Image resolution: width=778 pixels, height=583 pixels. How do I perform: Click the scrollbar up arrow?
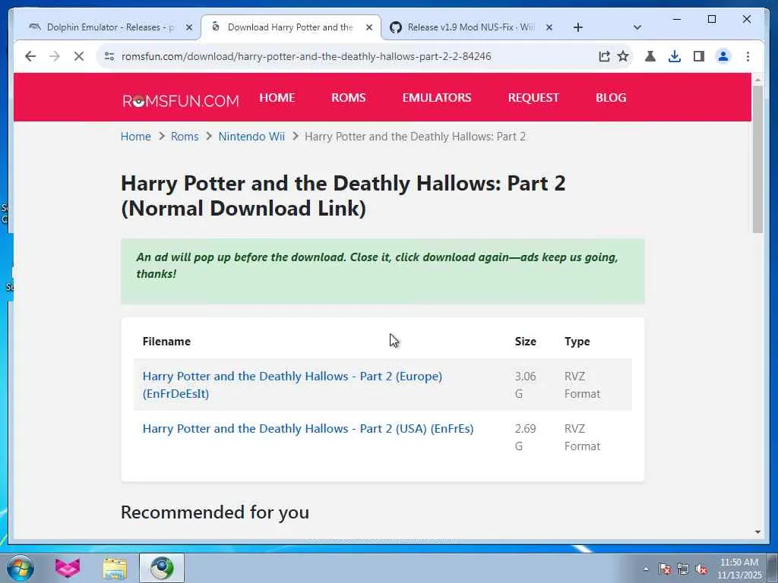click(x=757, y=79)
